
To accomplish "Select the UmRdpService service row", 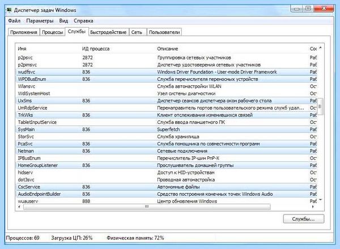I will point(167,108).
